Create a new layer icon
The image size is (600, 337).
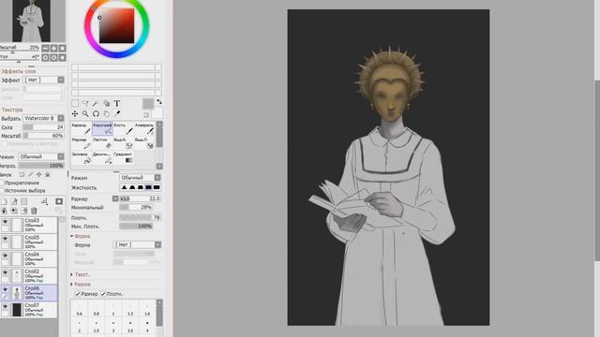[x=4, y=201]
